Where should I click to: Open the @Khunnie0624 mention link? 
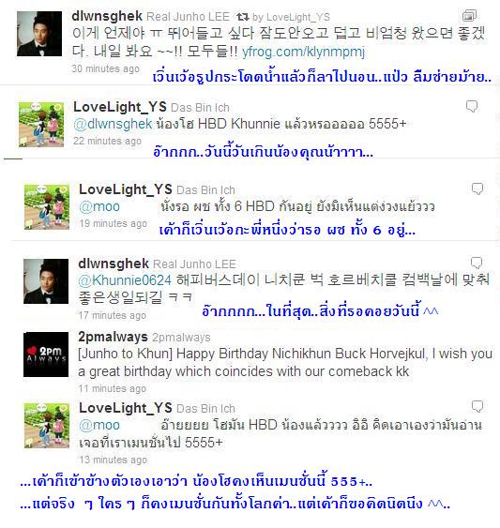125,280
